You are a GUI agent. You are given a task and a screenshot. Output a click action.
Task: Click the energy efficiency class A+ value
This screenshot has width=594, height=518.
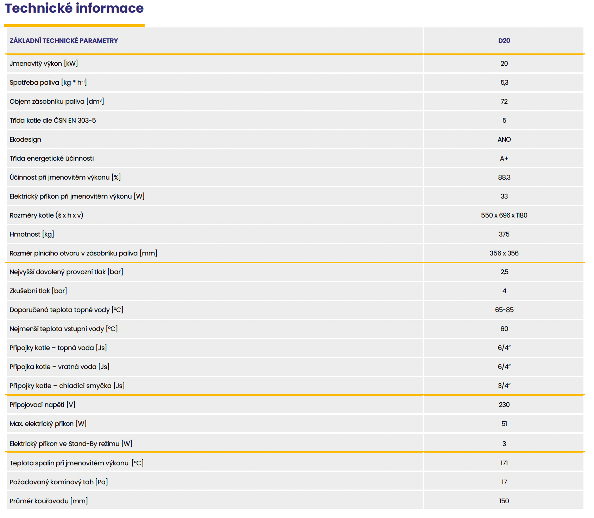(504, 158)
